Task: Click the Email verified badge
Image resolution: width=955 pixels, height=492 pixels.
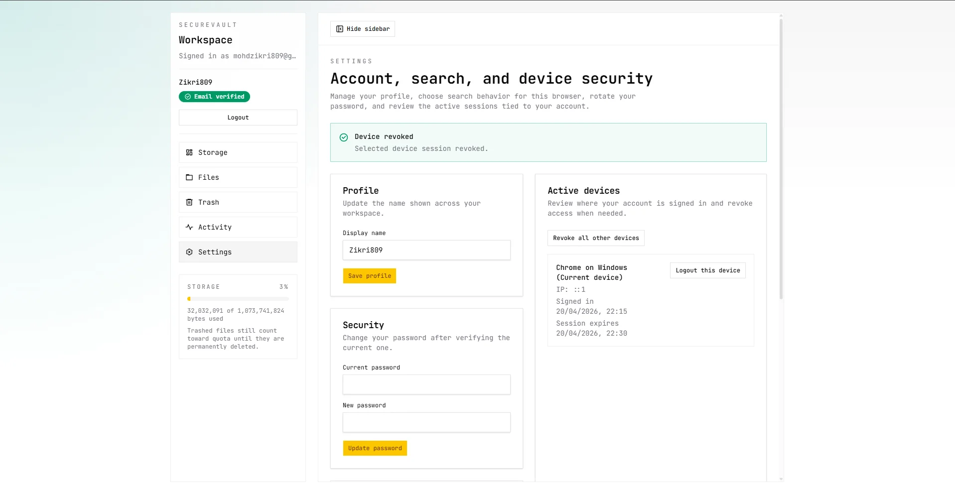Action: point(214,97)
